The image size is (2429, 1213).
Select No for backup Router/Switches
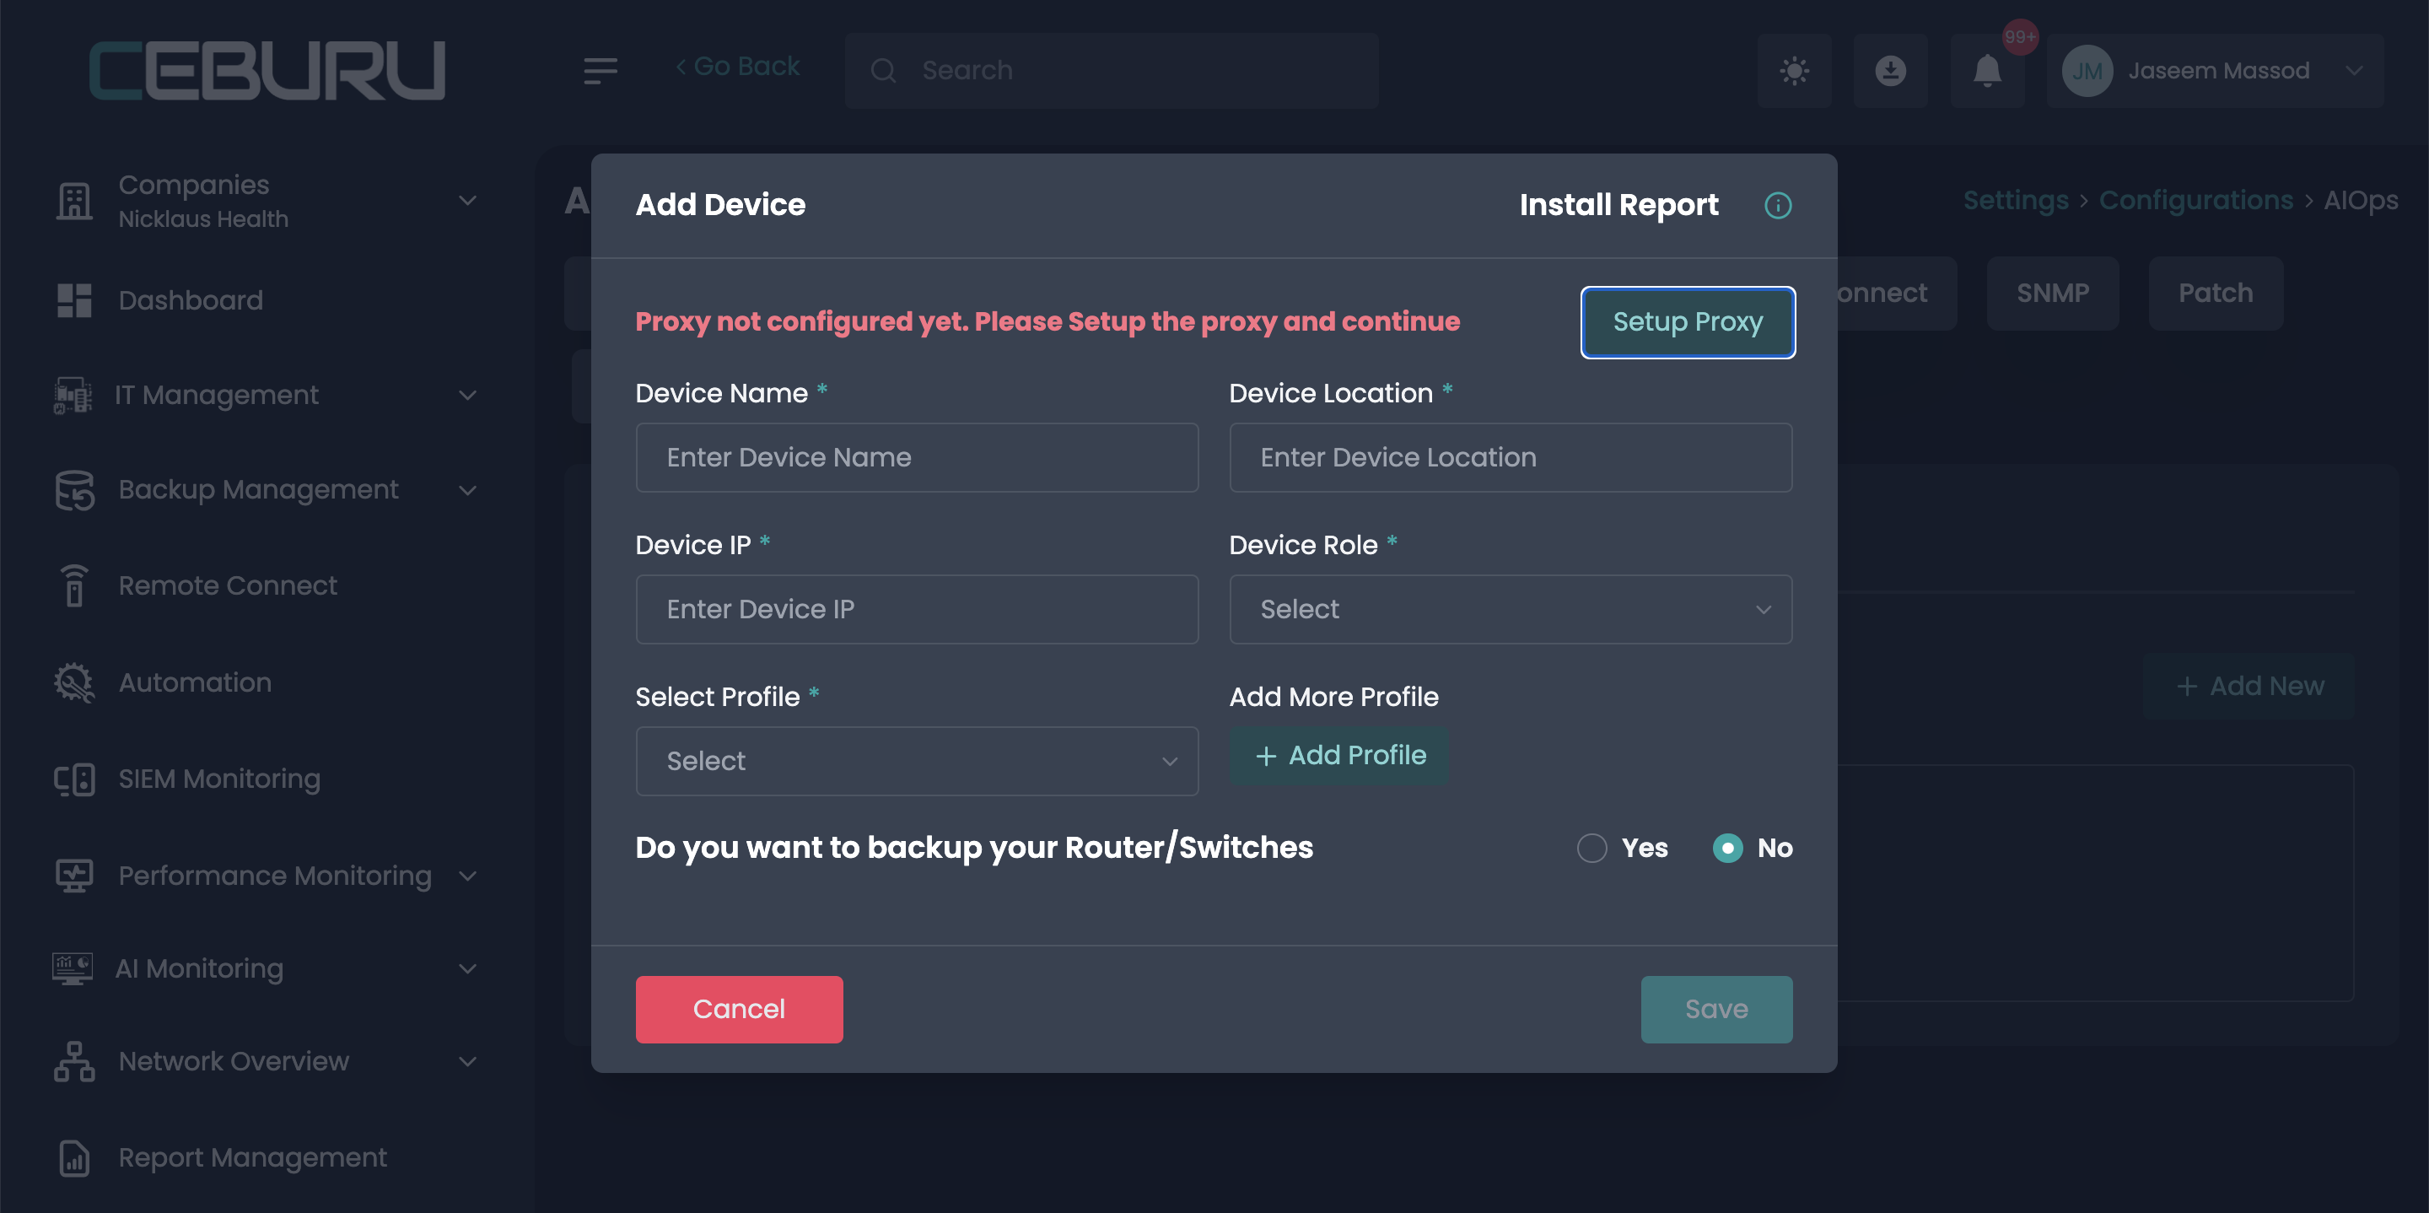[x=1727, y=848]
